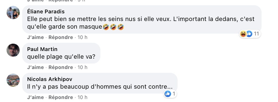
Task: Select Répondre under Paul Martin's comment
Action: click(x=61, y=67)
